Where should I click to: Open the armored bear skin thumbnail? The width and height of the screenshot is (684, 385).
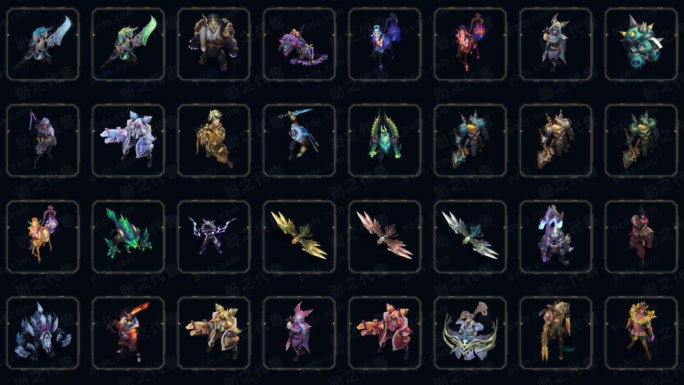[x=214, y=45]
